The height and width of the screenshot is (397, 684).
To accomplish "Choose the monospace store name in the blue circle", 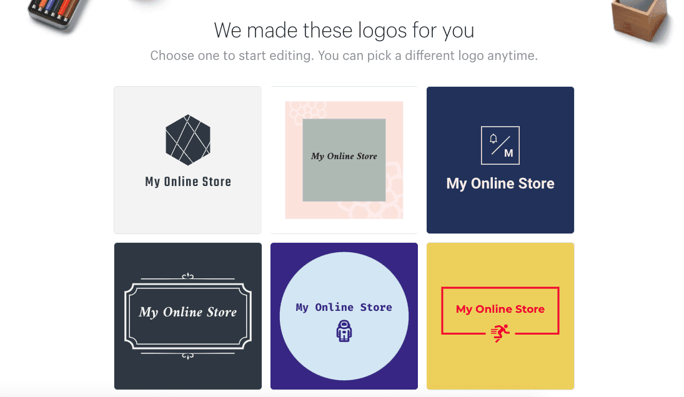I will coord(344,307).
